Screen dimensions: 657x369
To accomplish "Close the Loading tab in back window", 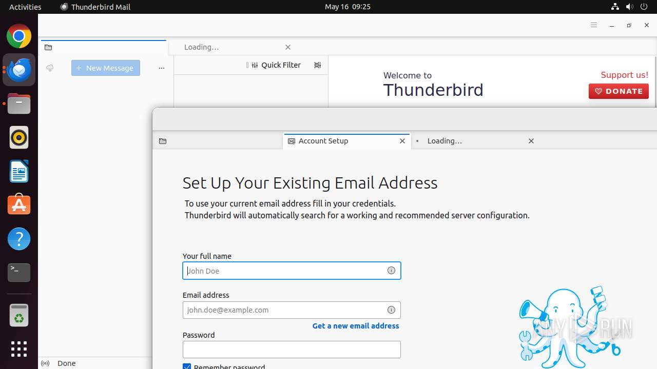I will (x=288, y=47).
